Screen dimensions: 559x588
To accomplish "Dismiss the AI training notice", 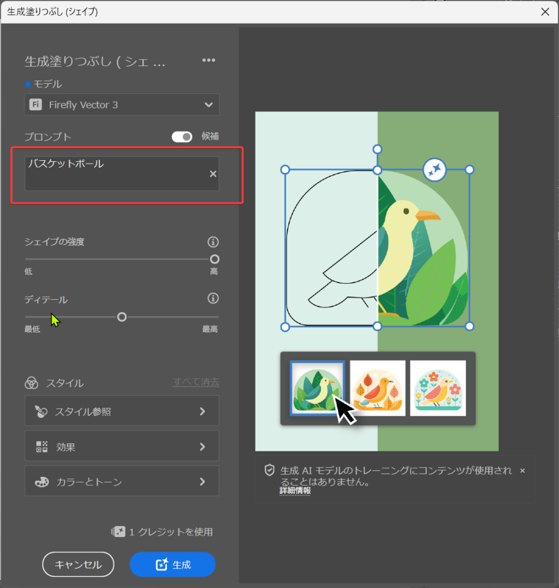I will coord(523,471).
